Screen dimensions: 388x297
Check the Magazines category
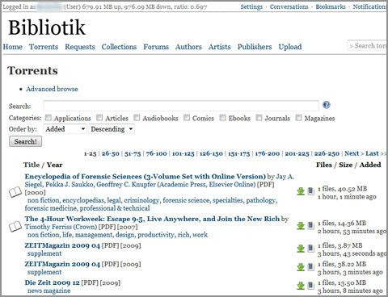pos(298,118)
